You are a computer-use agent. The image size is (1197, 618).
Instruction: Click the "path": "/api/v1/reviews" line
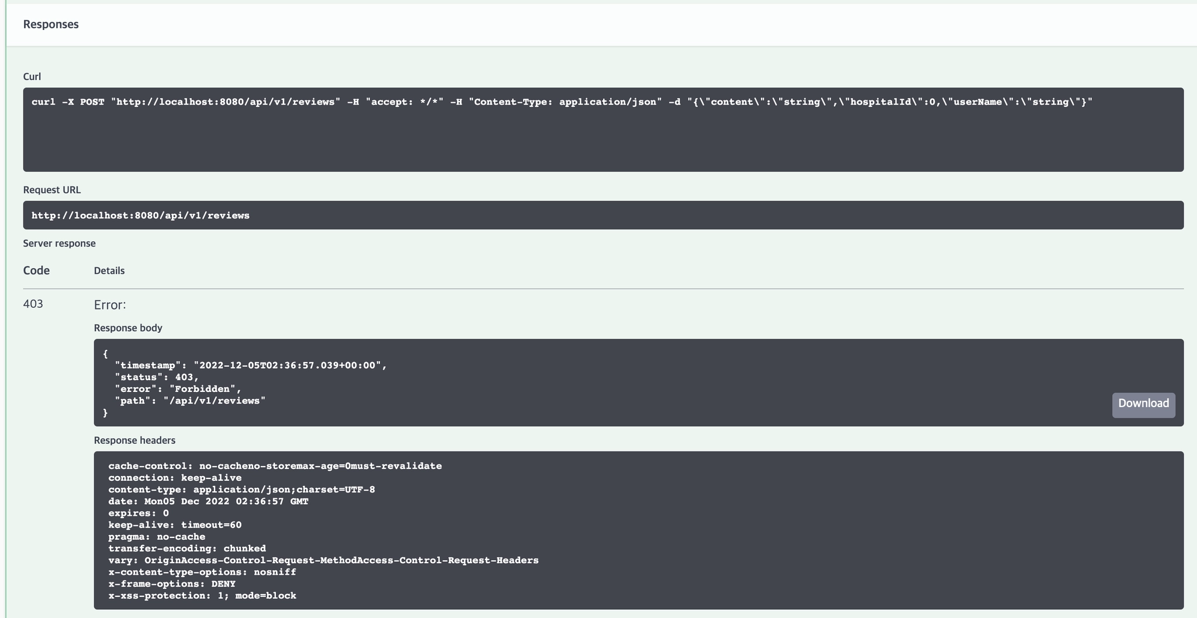click(190, 401)
